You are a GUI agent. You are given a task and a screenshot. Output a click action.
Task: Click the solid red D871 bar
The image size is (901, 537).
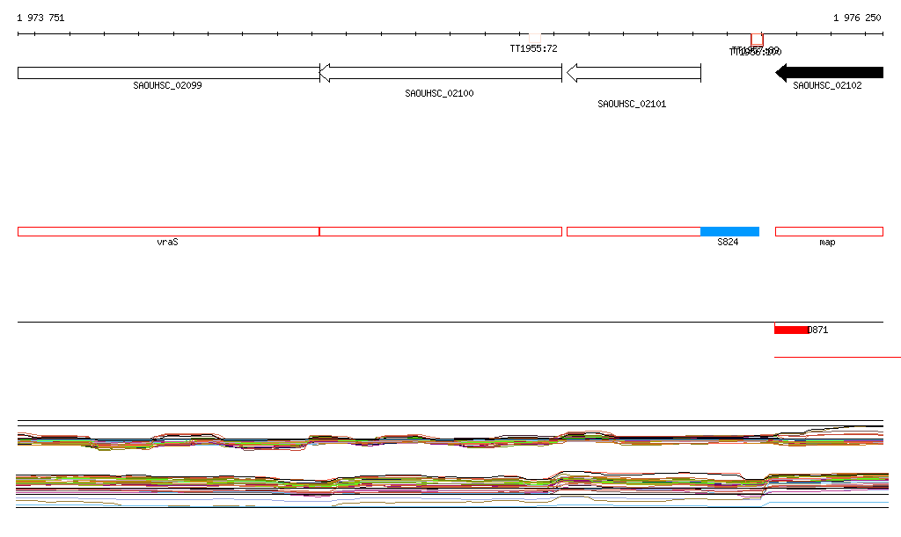click(x=791, y=330)
